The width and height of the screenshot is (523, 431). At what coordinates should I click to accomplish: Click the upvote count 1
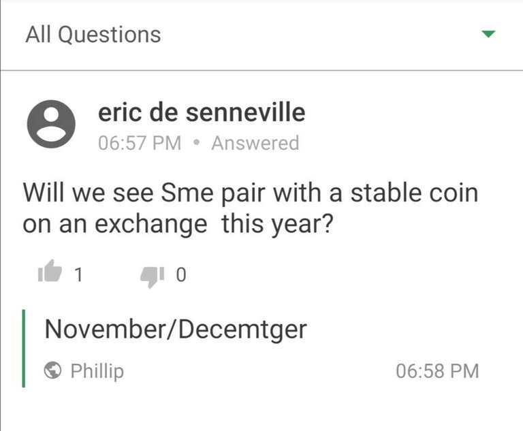[x=78, y=275]
